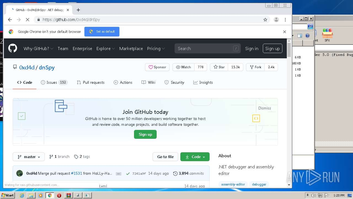Open Chrome three-dot menu
The height and width of the screenshot is (199, 353).
(285, 20)
